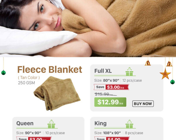
Task: Click the BUY NOW button for Full XL
Action: coord(143,104)
